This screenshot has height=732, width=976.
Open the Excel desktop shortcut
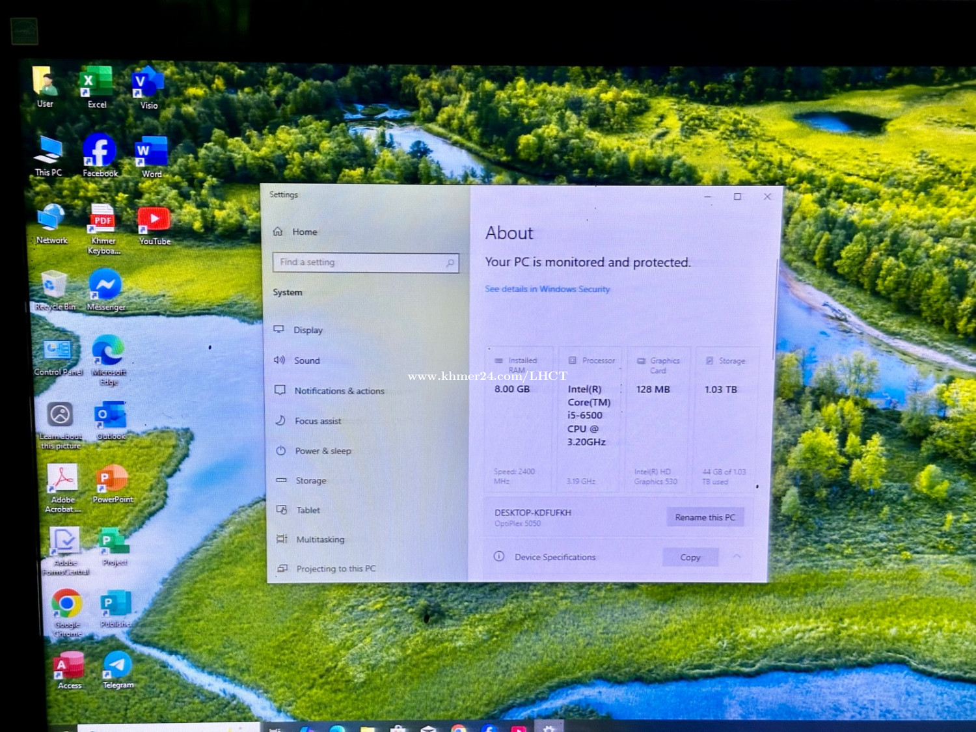tap(96, 84)
